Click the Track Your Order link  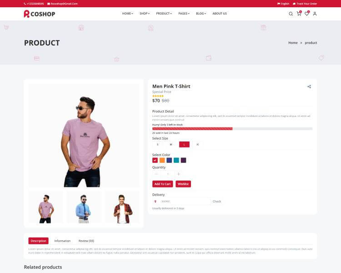(x=305, y=4)
